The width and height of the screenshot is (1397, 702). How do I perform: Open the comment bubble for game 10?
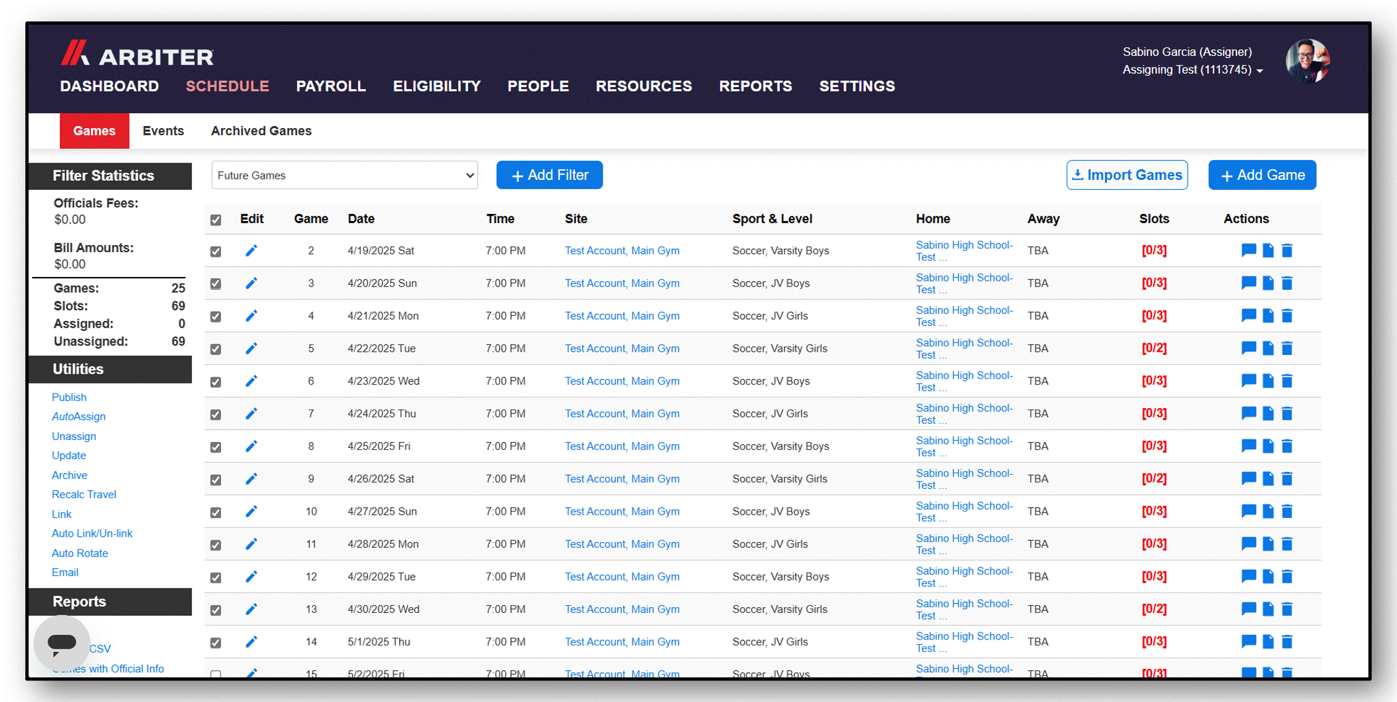(1248, 512)
